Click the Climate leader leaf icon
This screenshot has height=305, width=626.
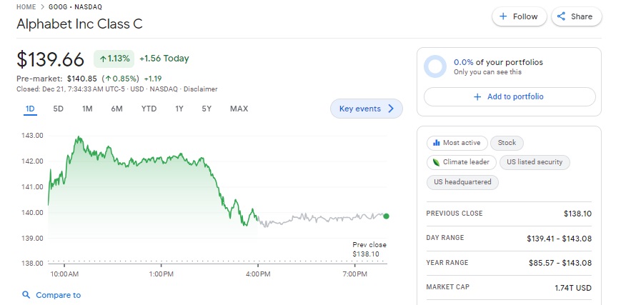point(435,162)
